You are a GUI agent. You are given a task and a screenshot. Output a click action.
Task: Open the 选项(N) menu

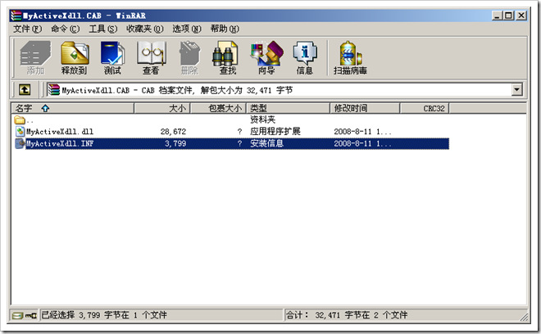tap(187, 29)
